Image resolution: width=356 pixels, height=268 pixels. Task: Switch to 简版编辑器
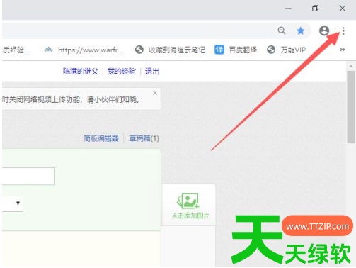[101, 138]
